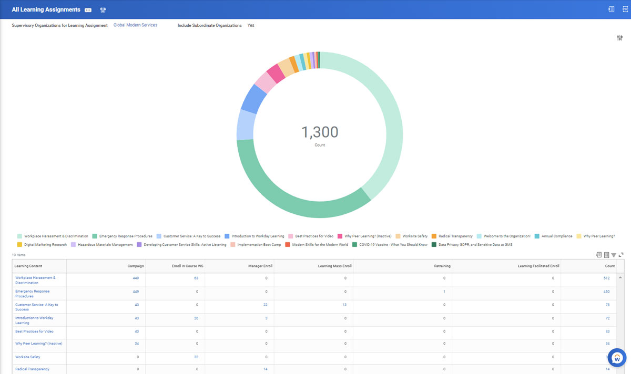Select Modern Skills for the Modern World legend label
This screenshot has height=374, width=631.
320,245
